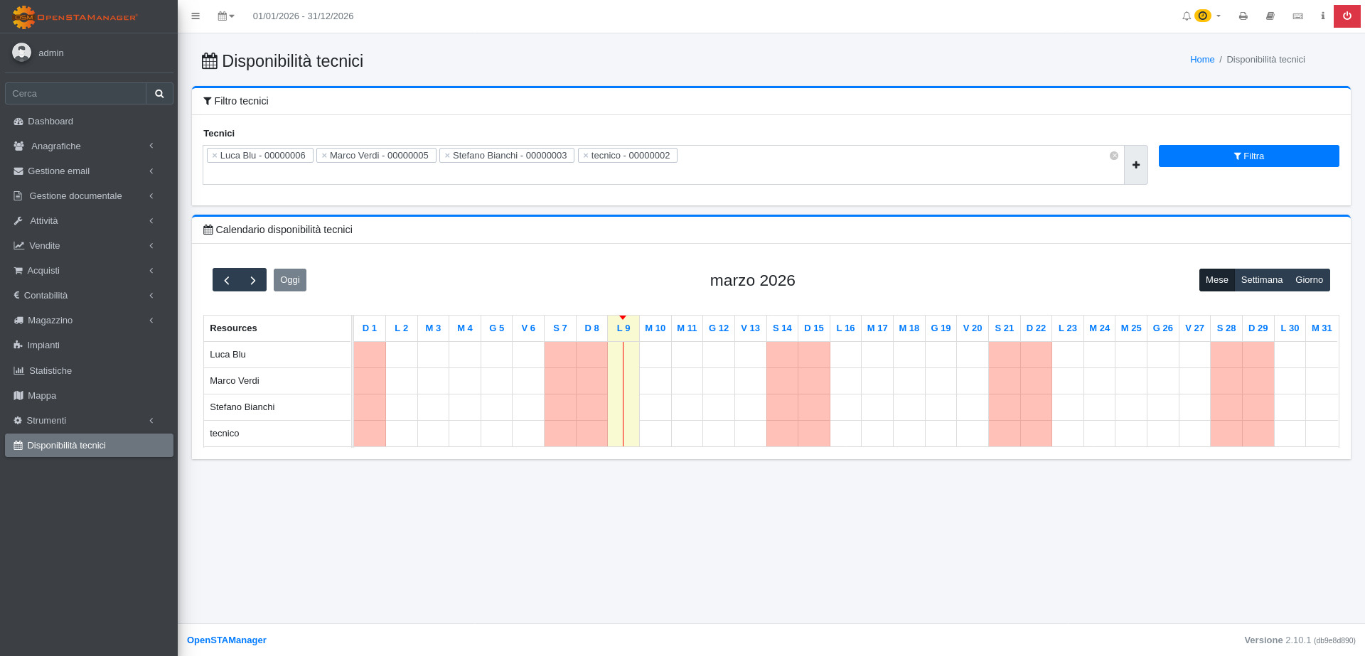Click the print icon in top bar
The height and width of the screenshot is (656, 1365).
point(1243,16)
